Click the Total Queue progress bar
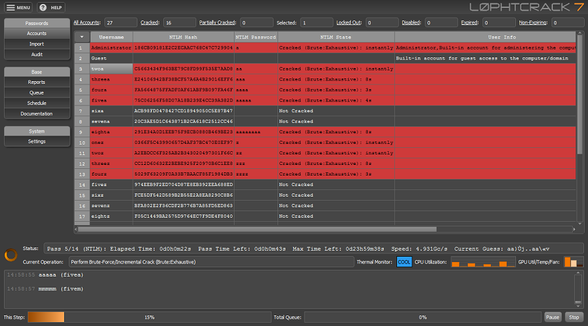 click(x=423, y=317)
